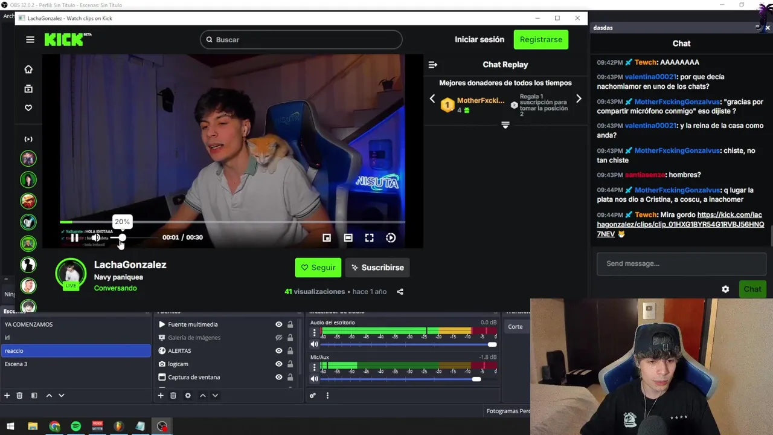Click the green Chat send button

tap(752, 289)
